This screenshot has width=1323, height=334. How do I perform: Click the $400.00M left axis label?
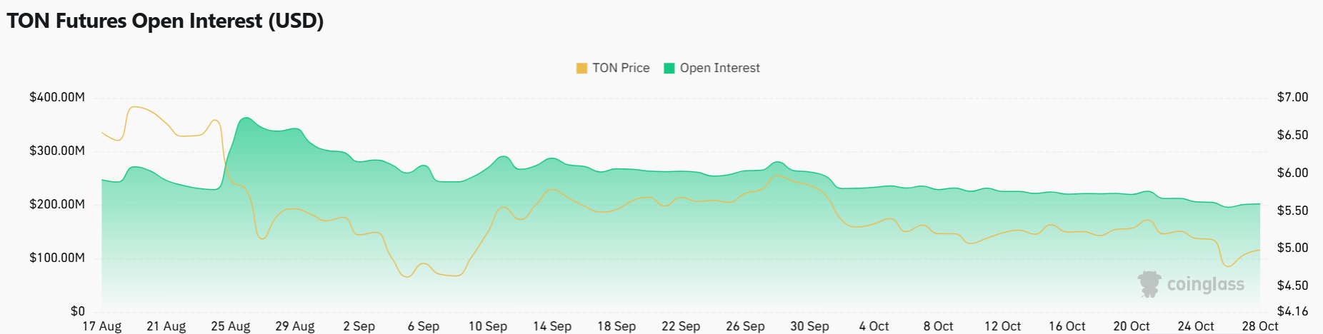[57, 97]
